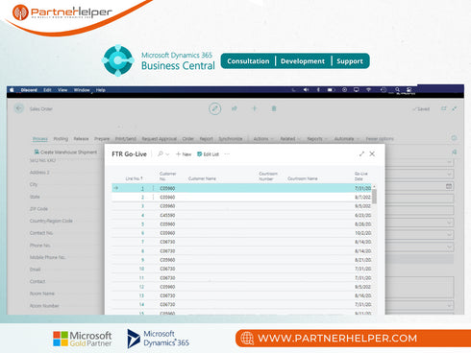Open Sales Order page in new window icon
471x353 pixels.
[x=444, y=108]
